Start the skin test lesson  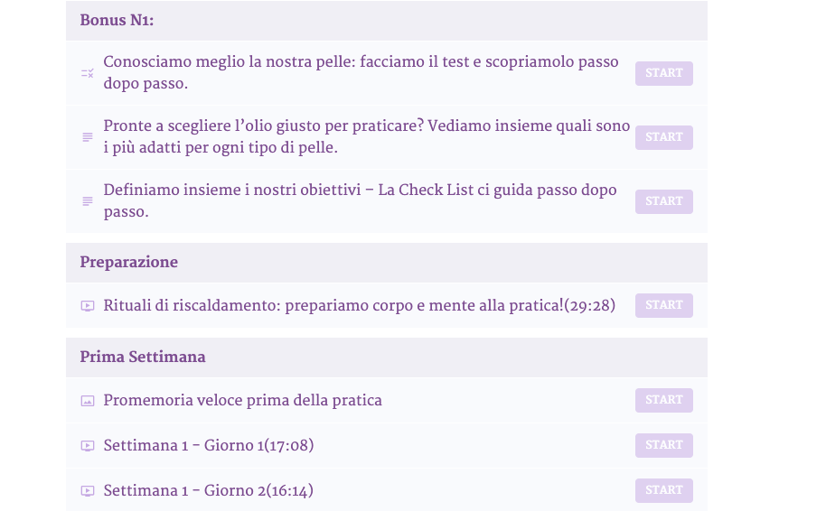click(x=663, y=73)
